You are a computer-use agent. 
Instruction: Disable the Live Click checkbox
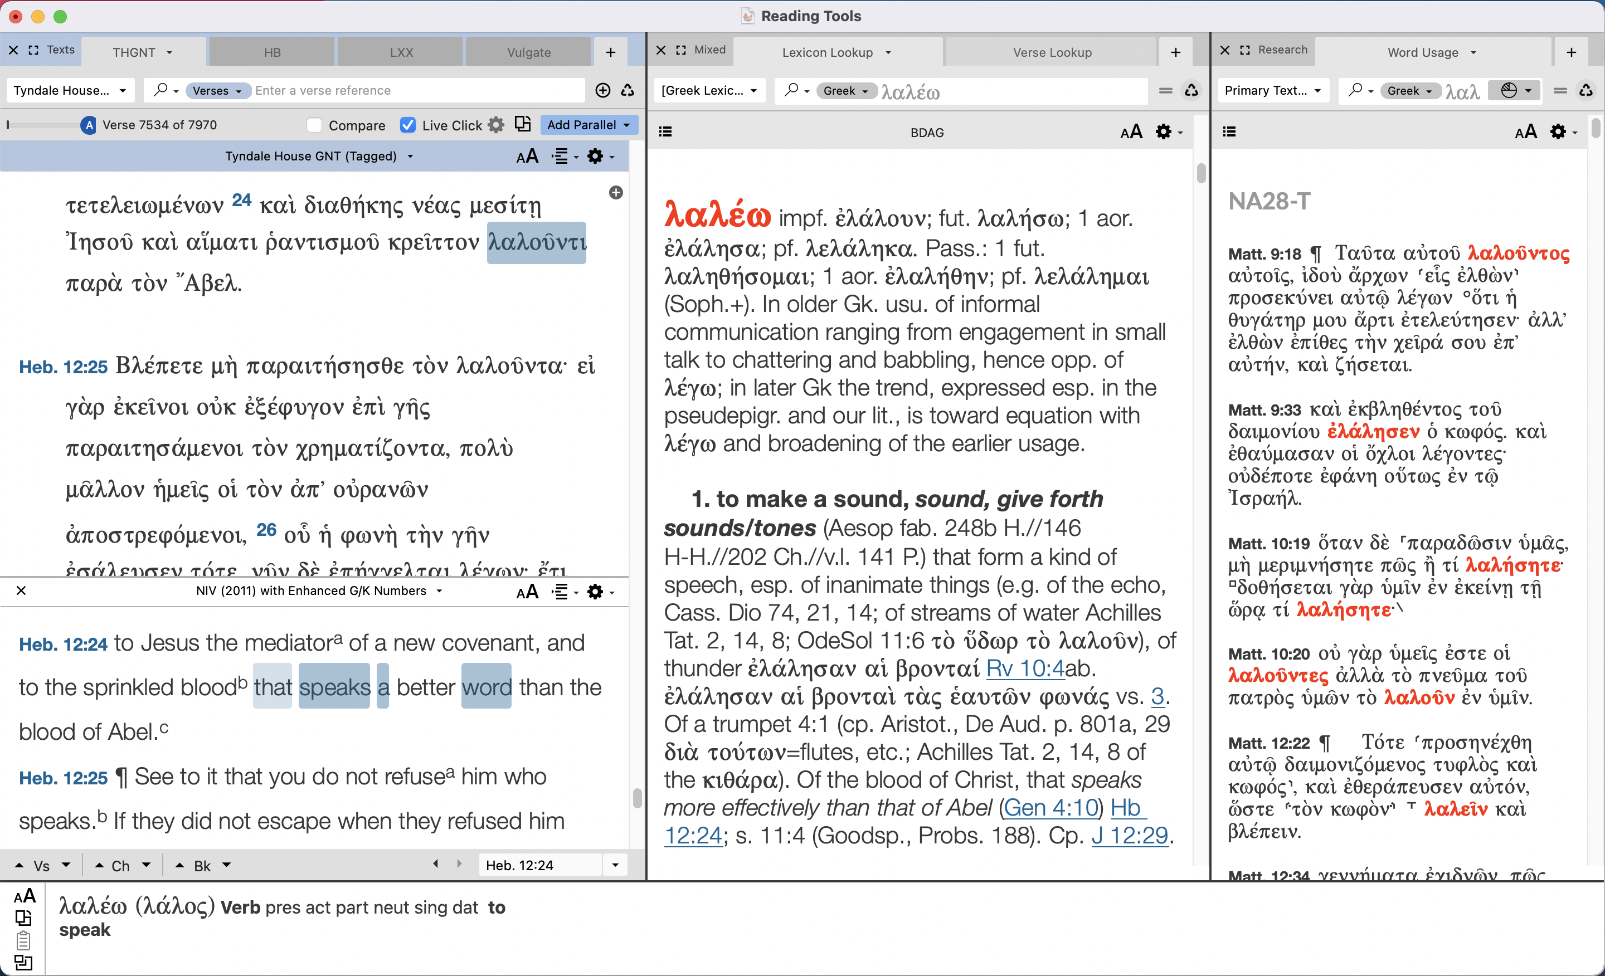408,125
